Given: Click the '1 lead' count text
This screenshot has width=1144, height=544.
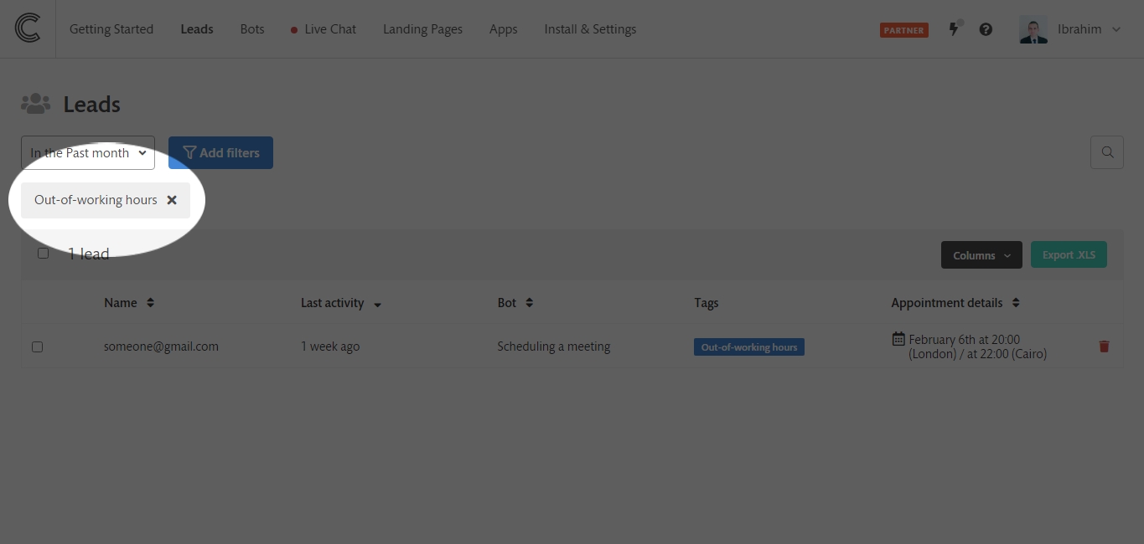Looking at the screenshot, I should 89,254.
